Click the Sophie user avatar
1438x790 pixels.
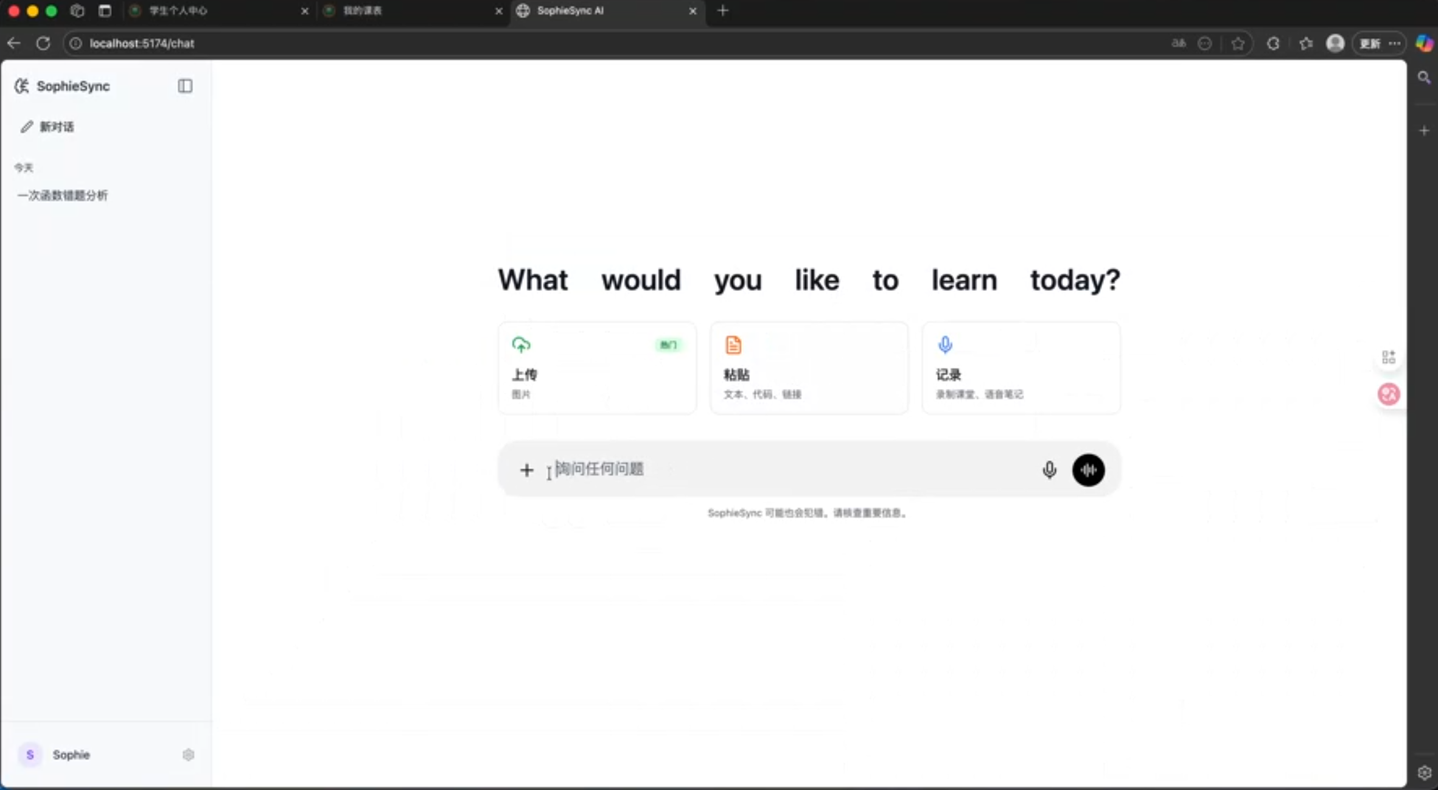tap(30, 755)
